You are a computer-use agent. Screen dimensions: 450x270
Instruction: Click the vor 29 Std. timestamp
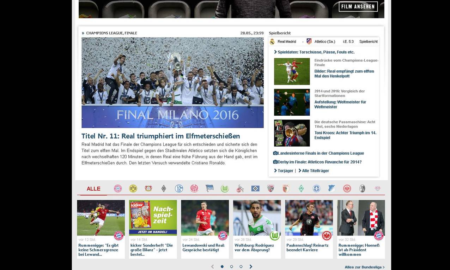295,240
